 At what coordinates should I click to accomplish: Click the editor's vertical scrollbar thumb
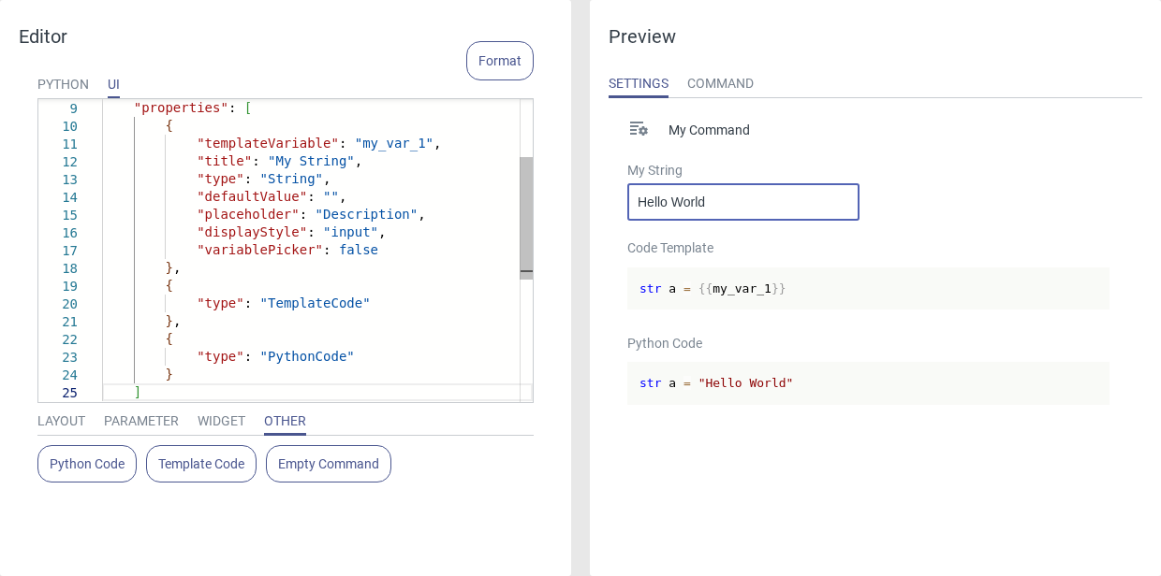(526, 217)
